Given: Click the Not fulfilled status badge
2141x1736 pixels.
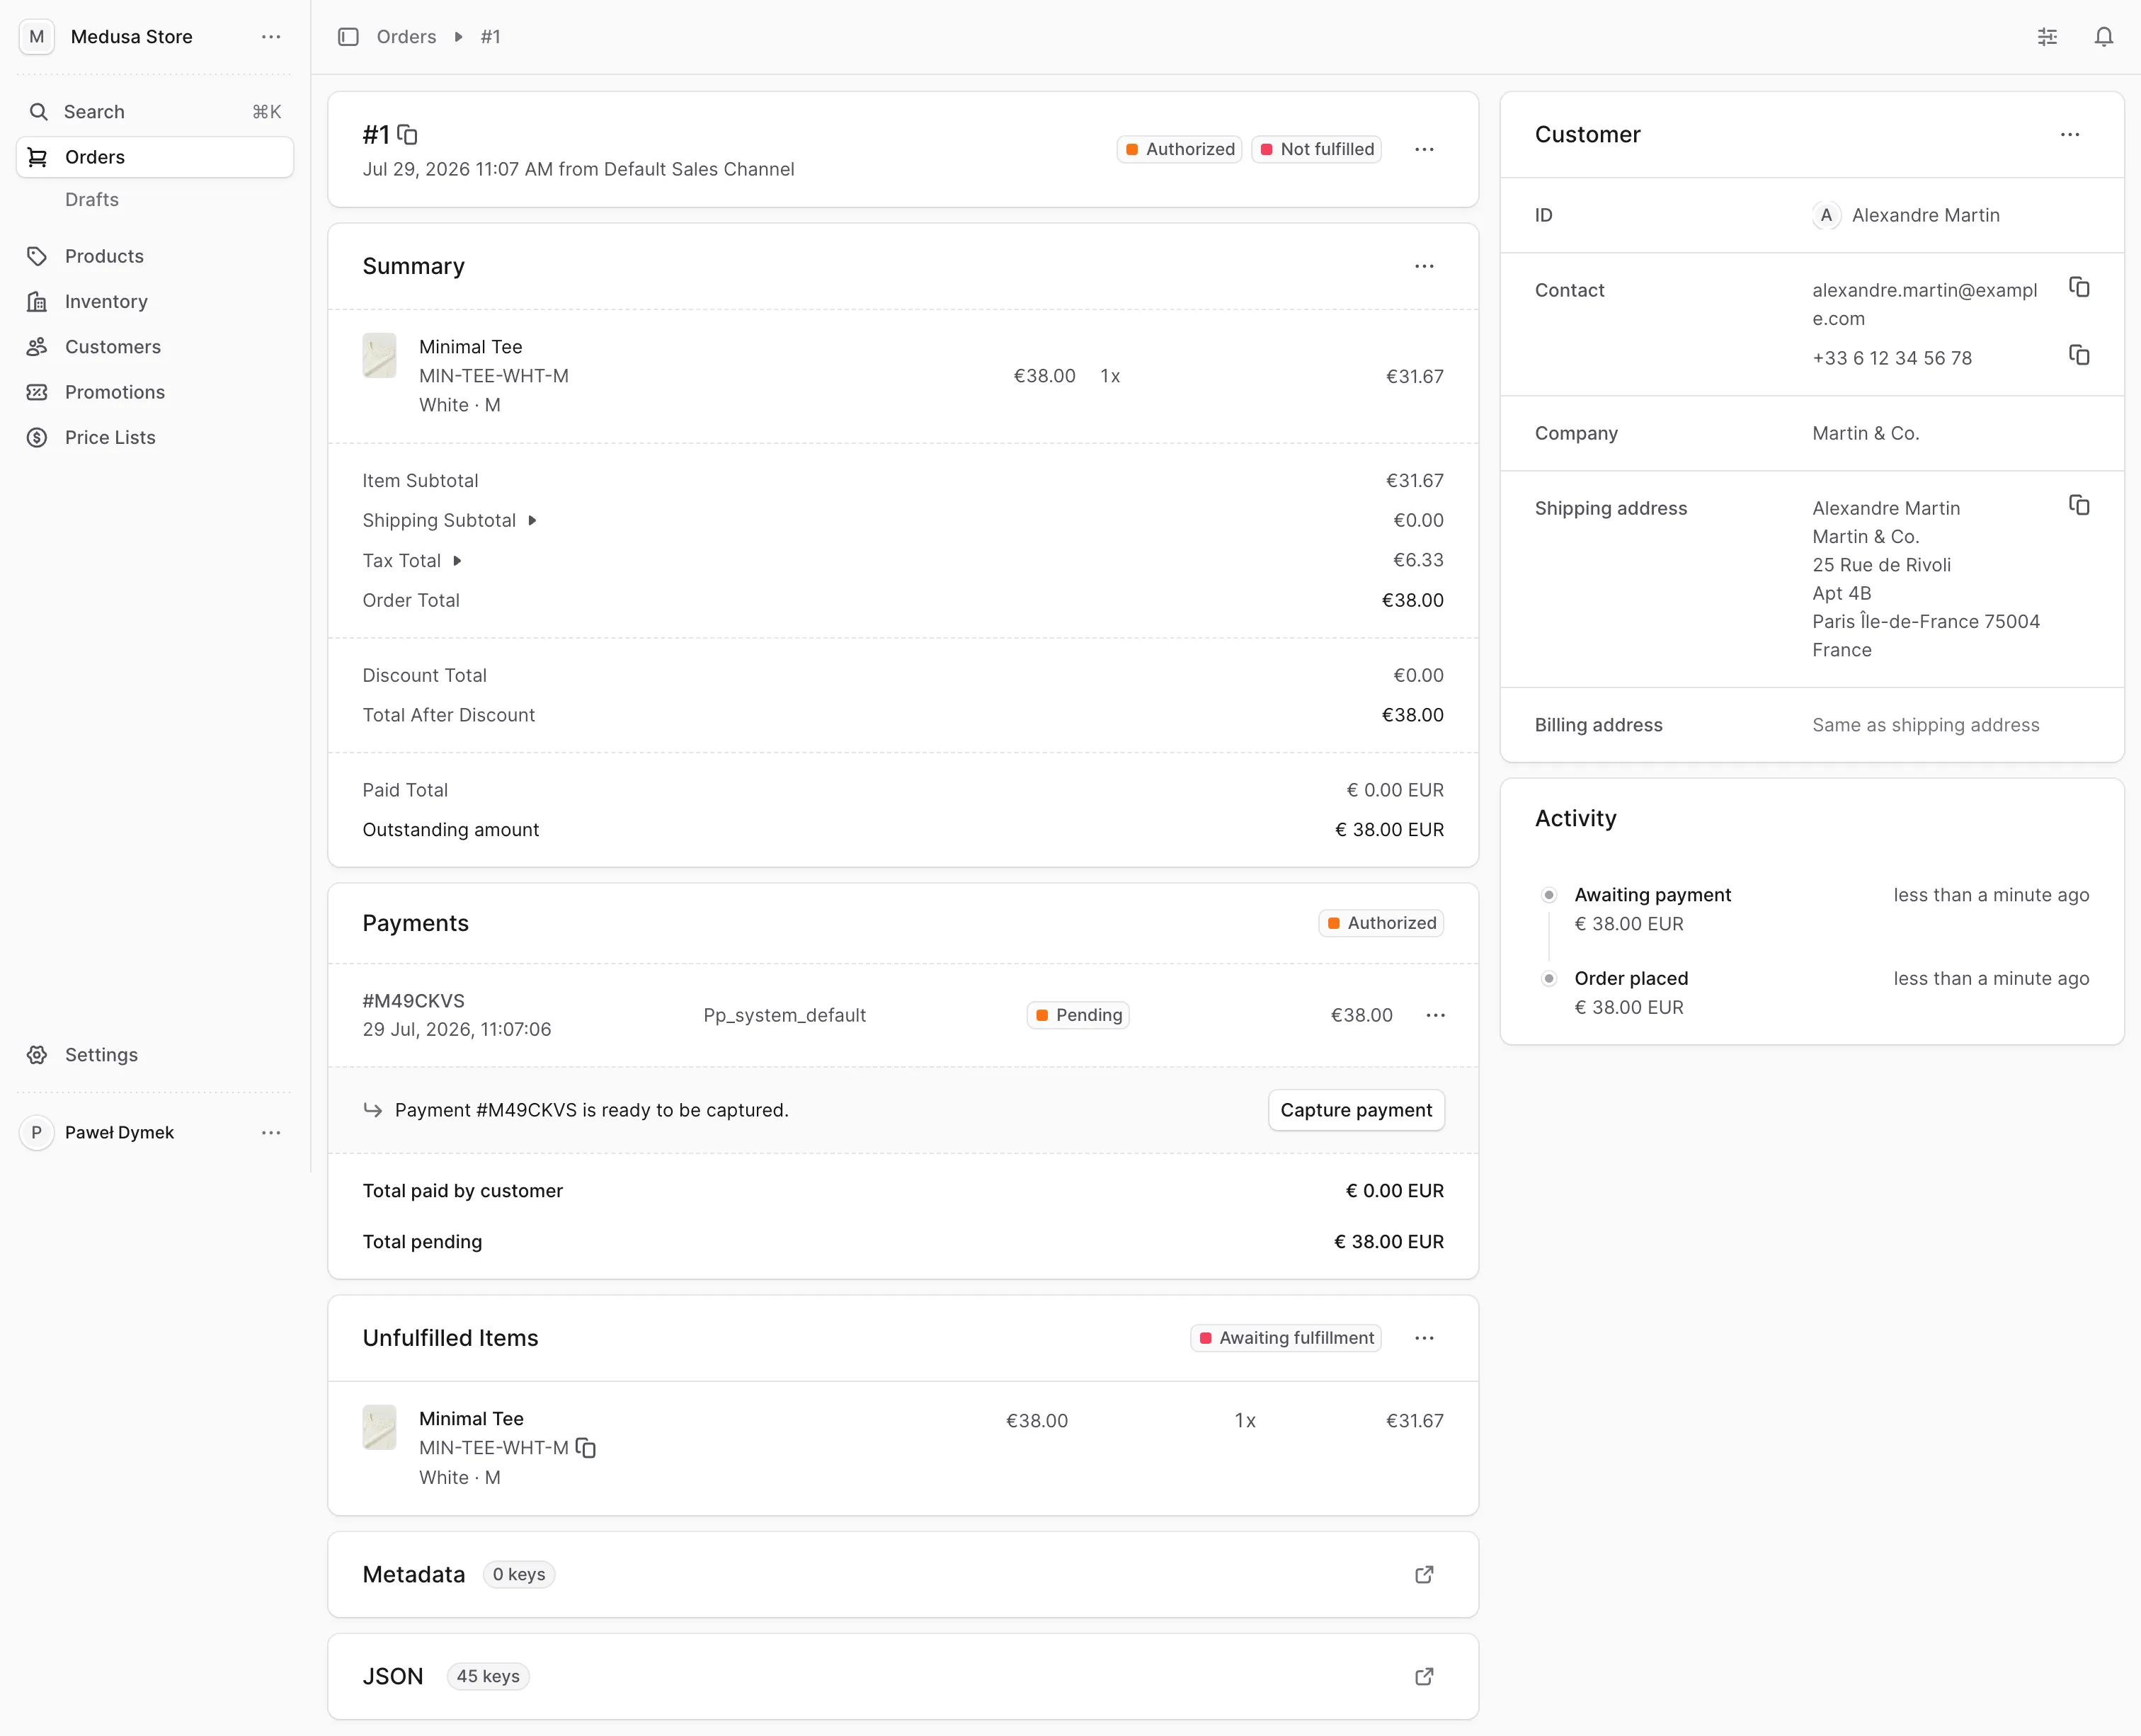Looking at the screenshot, I should pos(1316,150).
